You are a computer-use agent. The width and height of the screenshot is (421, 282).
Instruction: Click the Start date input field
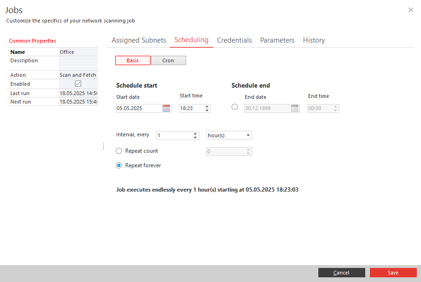click(x=139, y=108)
